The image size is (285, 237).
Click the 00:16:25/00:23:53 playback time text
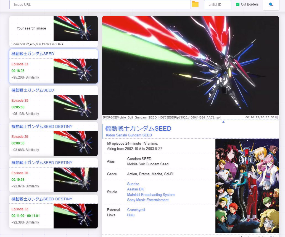[260, 117]
